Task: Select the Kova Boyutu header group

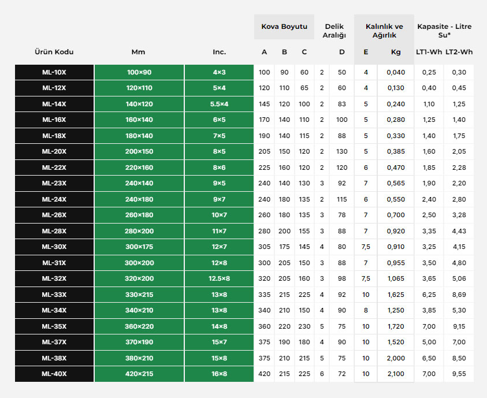Action: tap(284, 27)
